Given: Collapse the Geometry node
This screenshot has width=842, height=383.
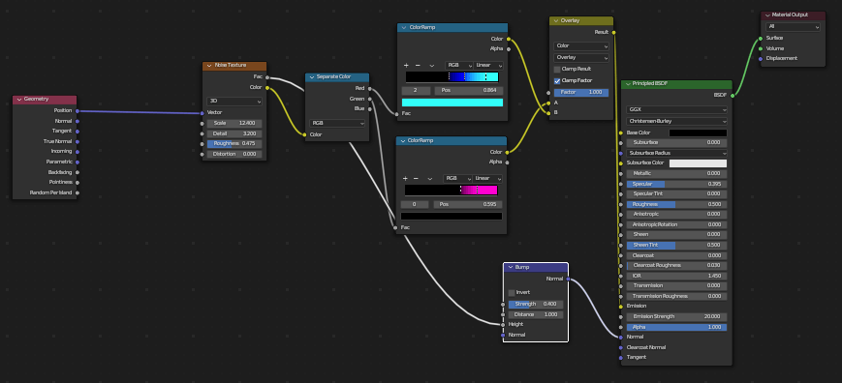Looking at the screenshot, I should pyautogui.click(x=18, y=100).
